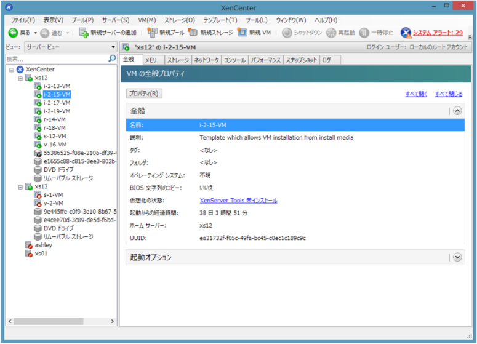Click the xs13 server icon
The image size is (477, 344).
coord(29,186)
